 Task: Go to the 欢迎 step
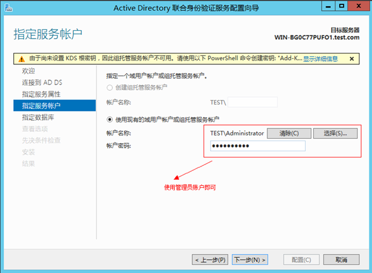pyautogui.click(x=28, y=71)
